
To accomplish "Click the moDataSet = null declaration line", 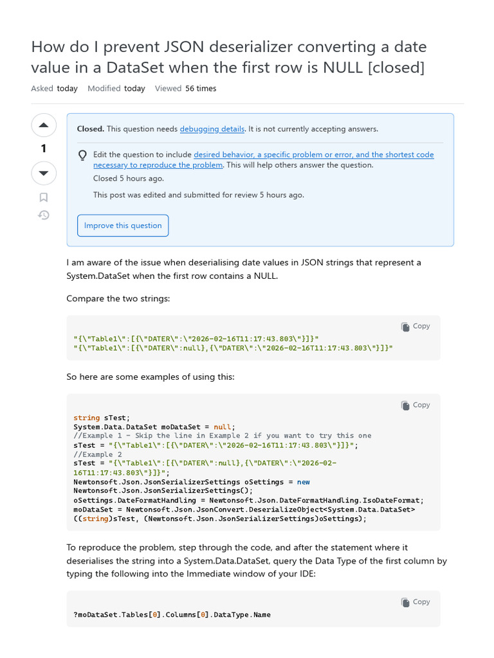I will (x=154, y=427).
